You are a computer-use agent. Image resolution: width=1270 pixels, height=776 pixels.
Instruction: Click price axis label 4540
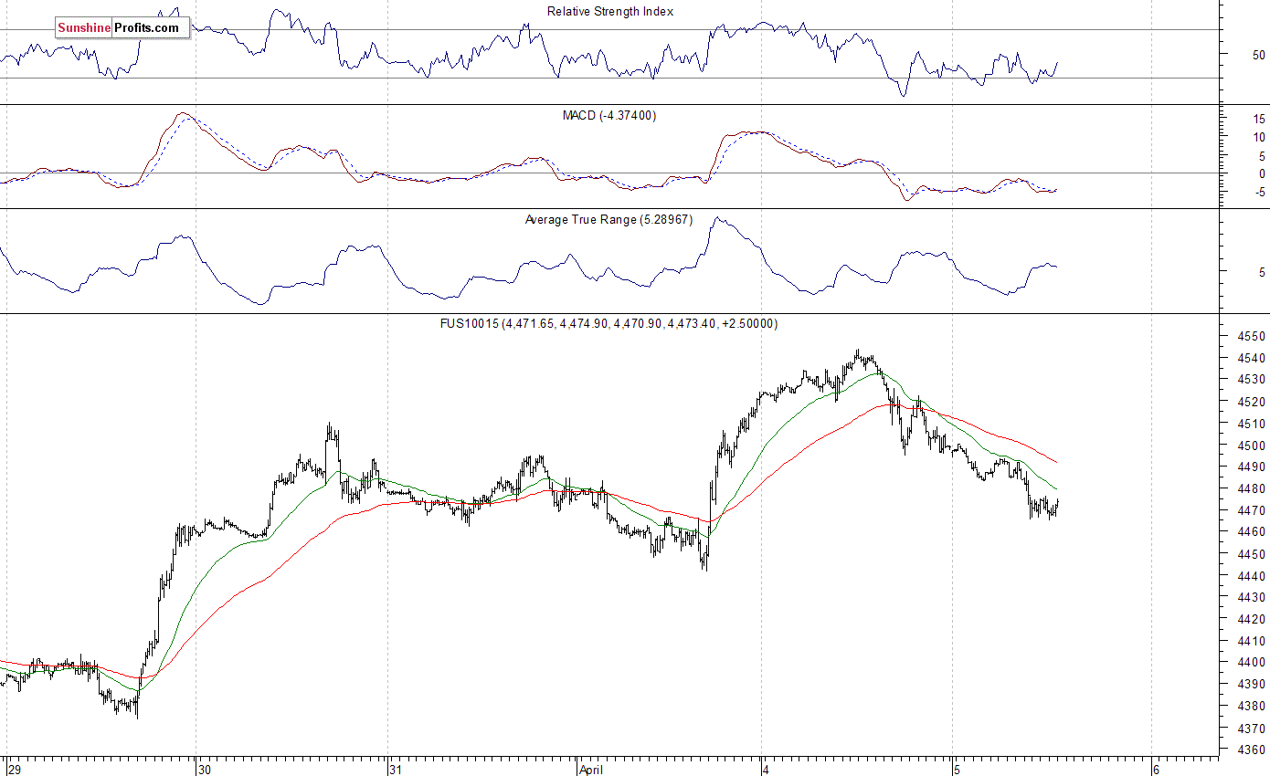1252,358
